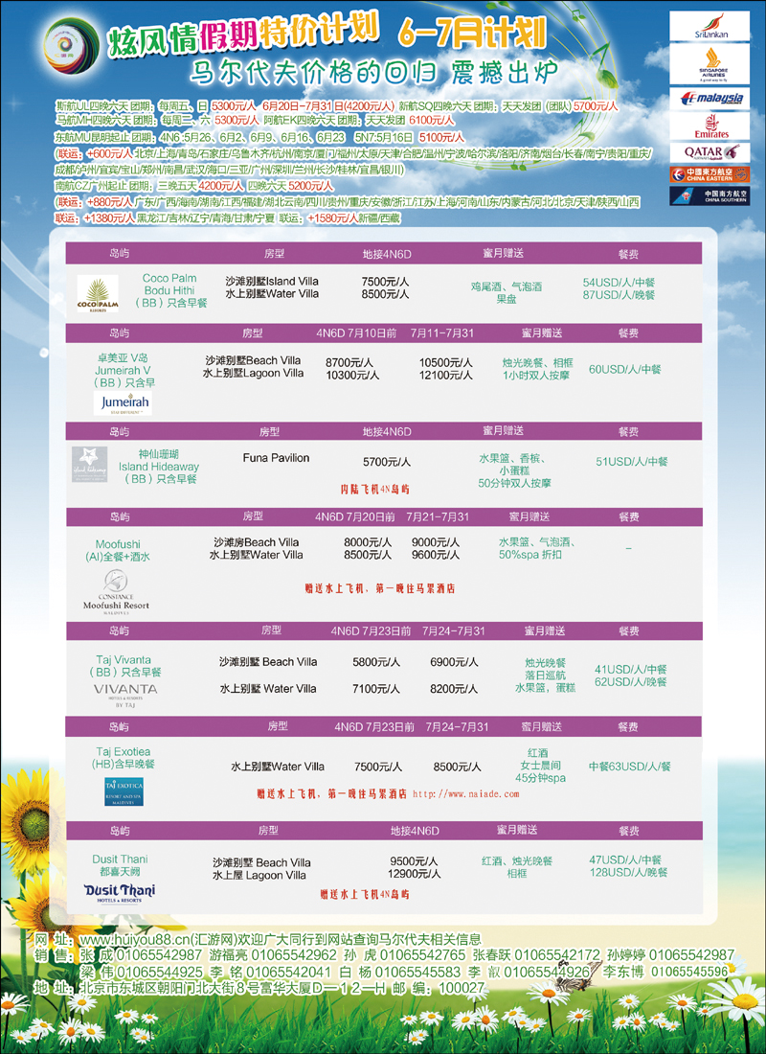Image resolution: width=766 pixels, height=1054 pixels.
Task: Click the Coco Palm Resorts logo
Action: click(98, 293)
